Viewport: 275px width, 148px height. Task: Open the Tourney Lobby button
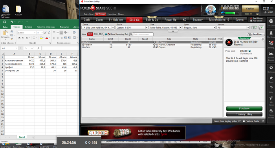point(244,114)
